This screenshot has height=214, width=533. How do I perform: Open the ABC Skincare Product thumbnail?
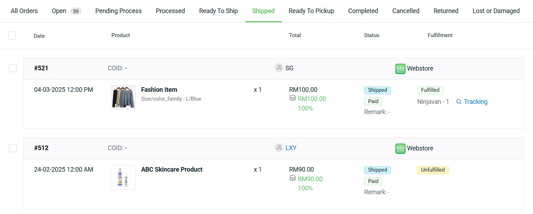(123, 177)
